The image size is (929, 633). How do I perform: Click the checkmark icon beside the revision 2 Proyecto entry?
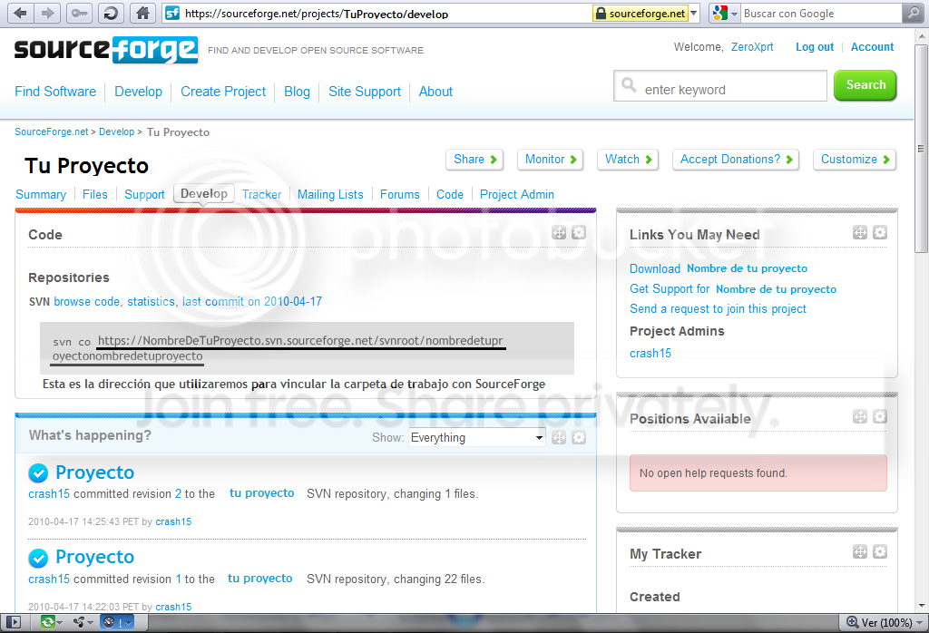coord(38,472)
